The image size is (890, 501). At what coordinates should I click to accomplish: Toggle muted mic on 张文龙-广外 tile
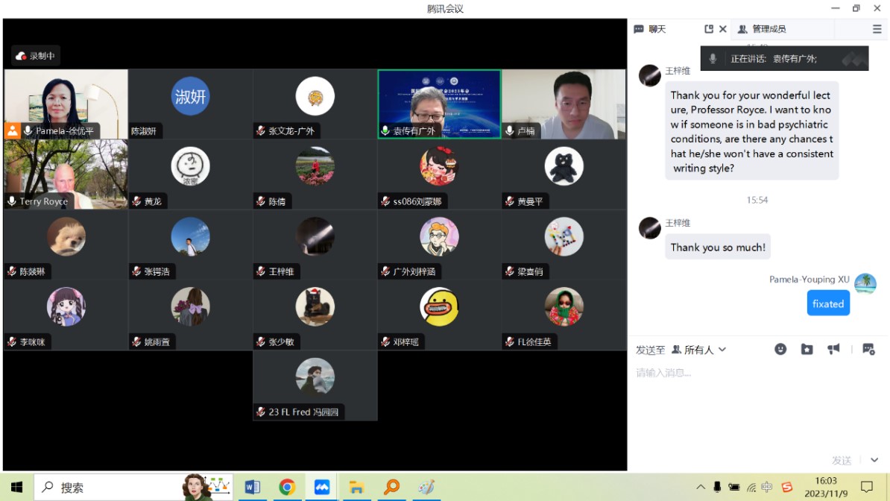[x=261, y=131]
